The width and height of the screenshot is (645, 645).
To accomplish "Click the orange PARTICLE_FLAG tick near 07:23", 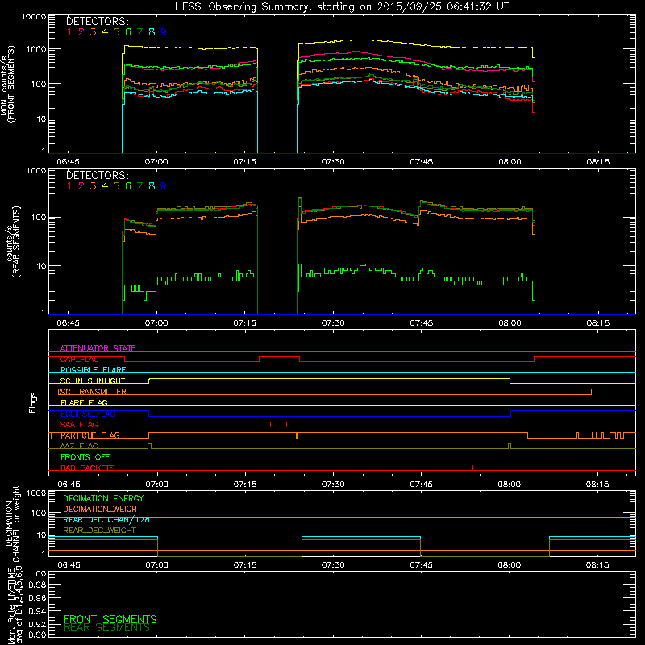I will 297,435.
